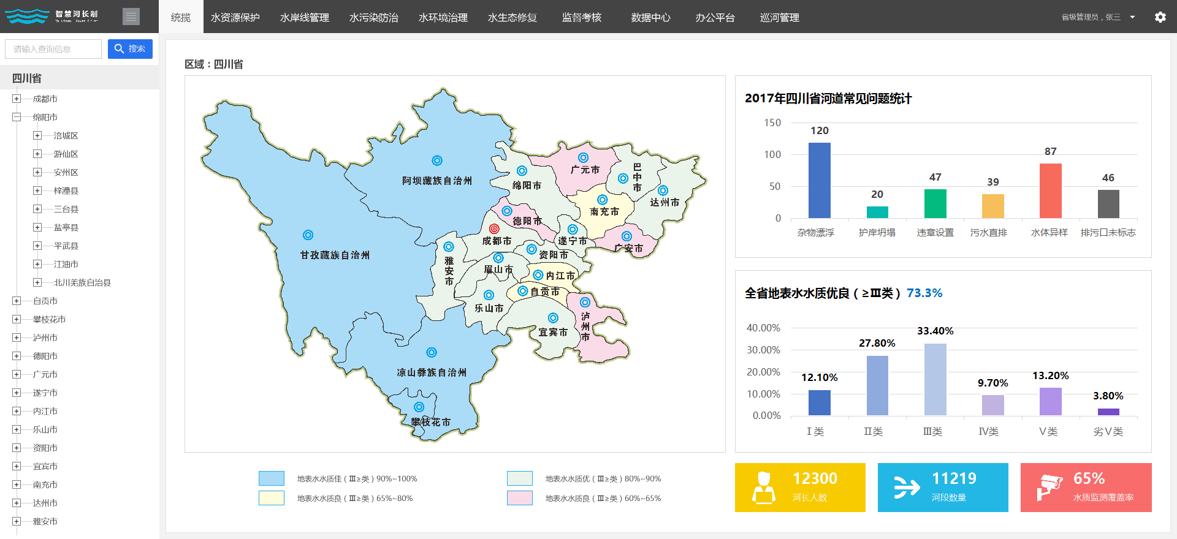The width and height of the screenshot is (1177, 539).
Task: Click the query information input field
Action: 53,49
